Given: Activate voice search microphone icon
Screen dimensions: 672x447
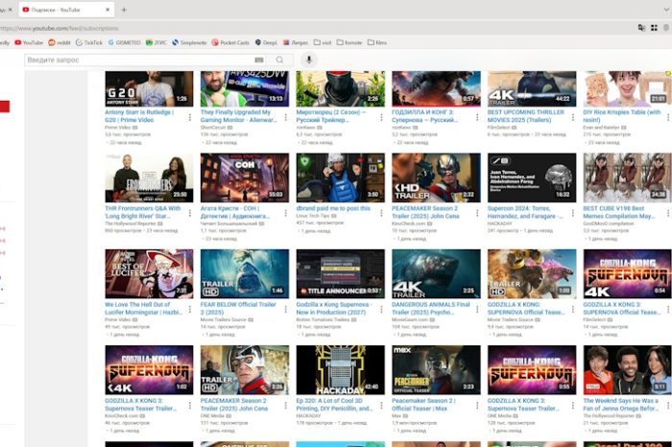Looking at the screenshot, I should pyautogui.click(x=309, y=59).
